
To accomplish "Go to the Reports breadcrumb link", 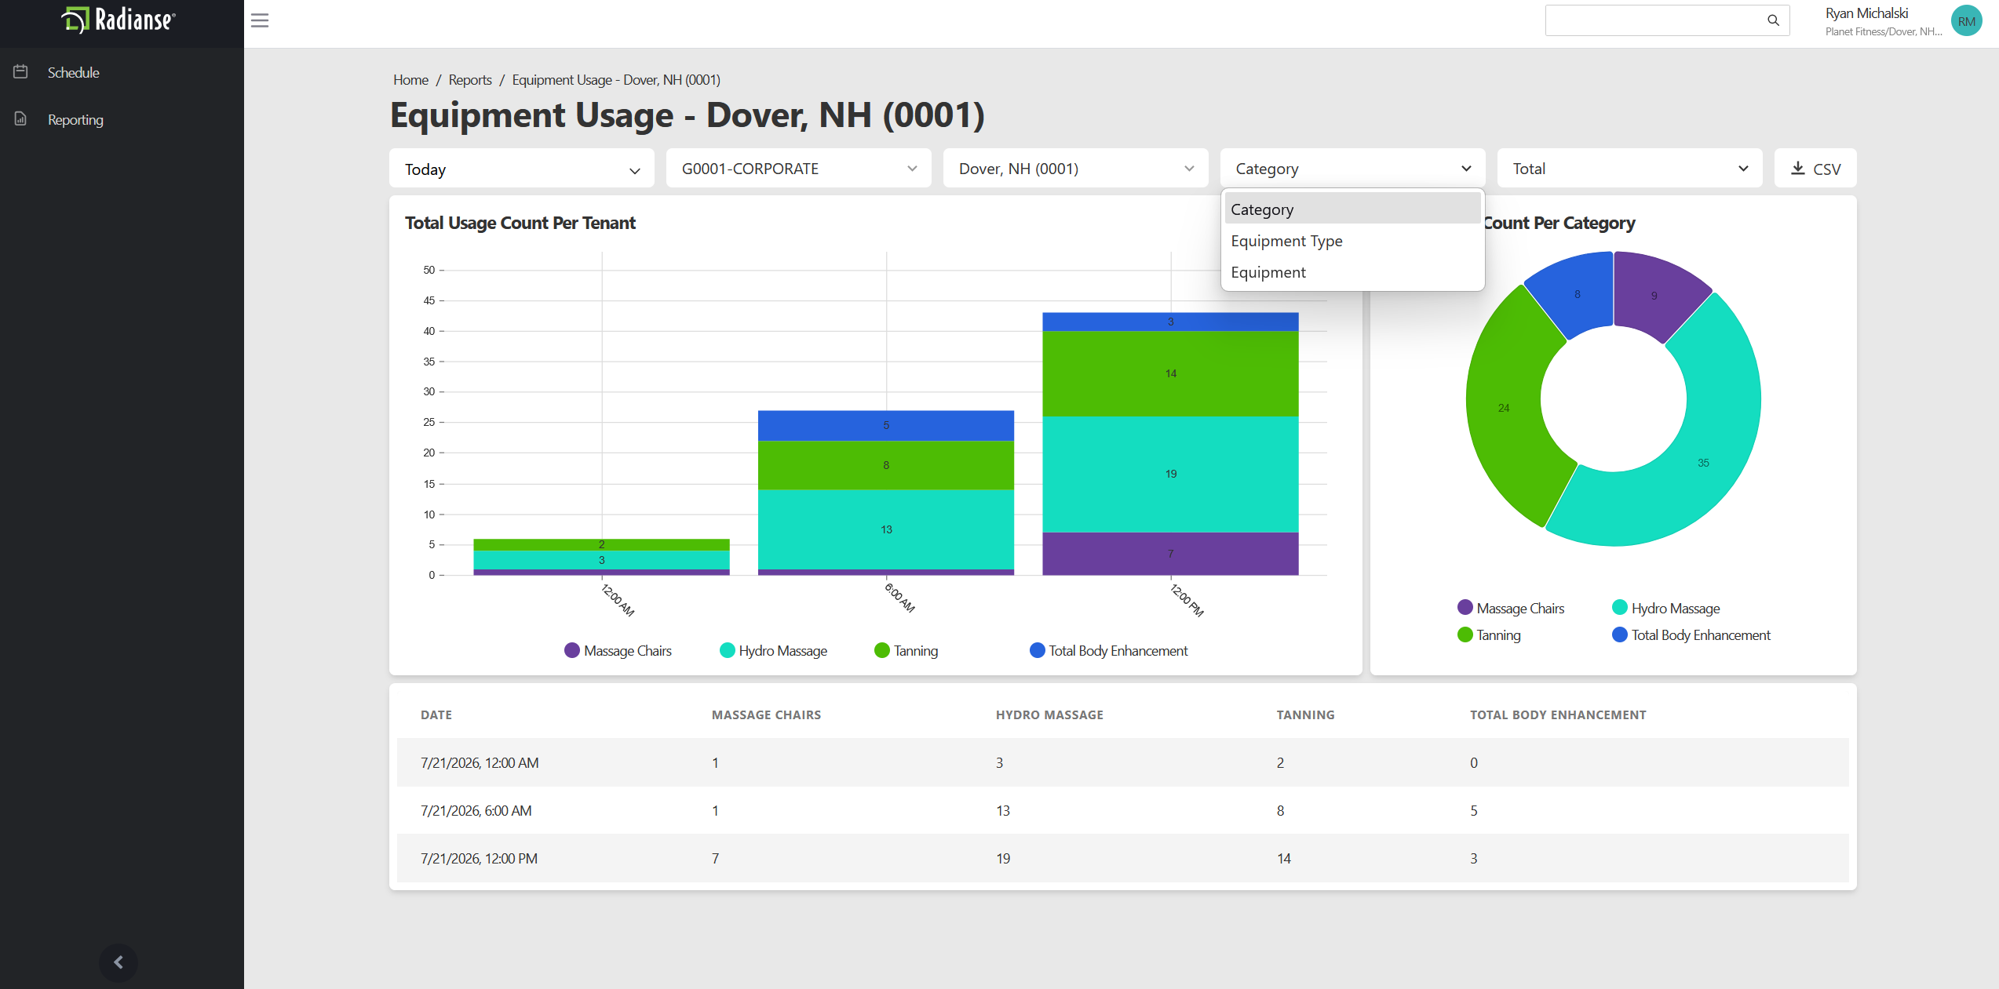I will tap(470, 80).
